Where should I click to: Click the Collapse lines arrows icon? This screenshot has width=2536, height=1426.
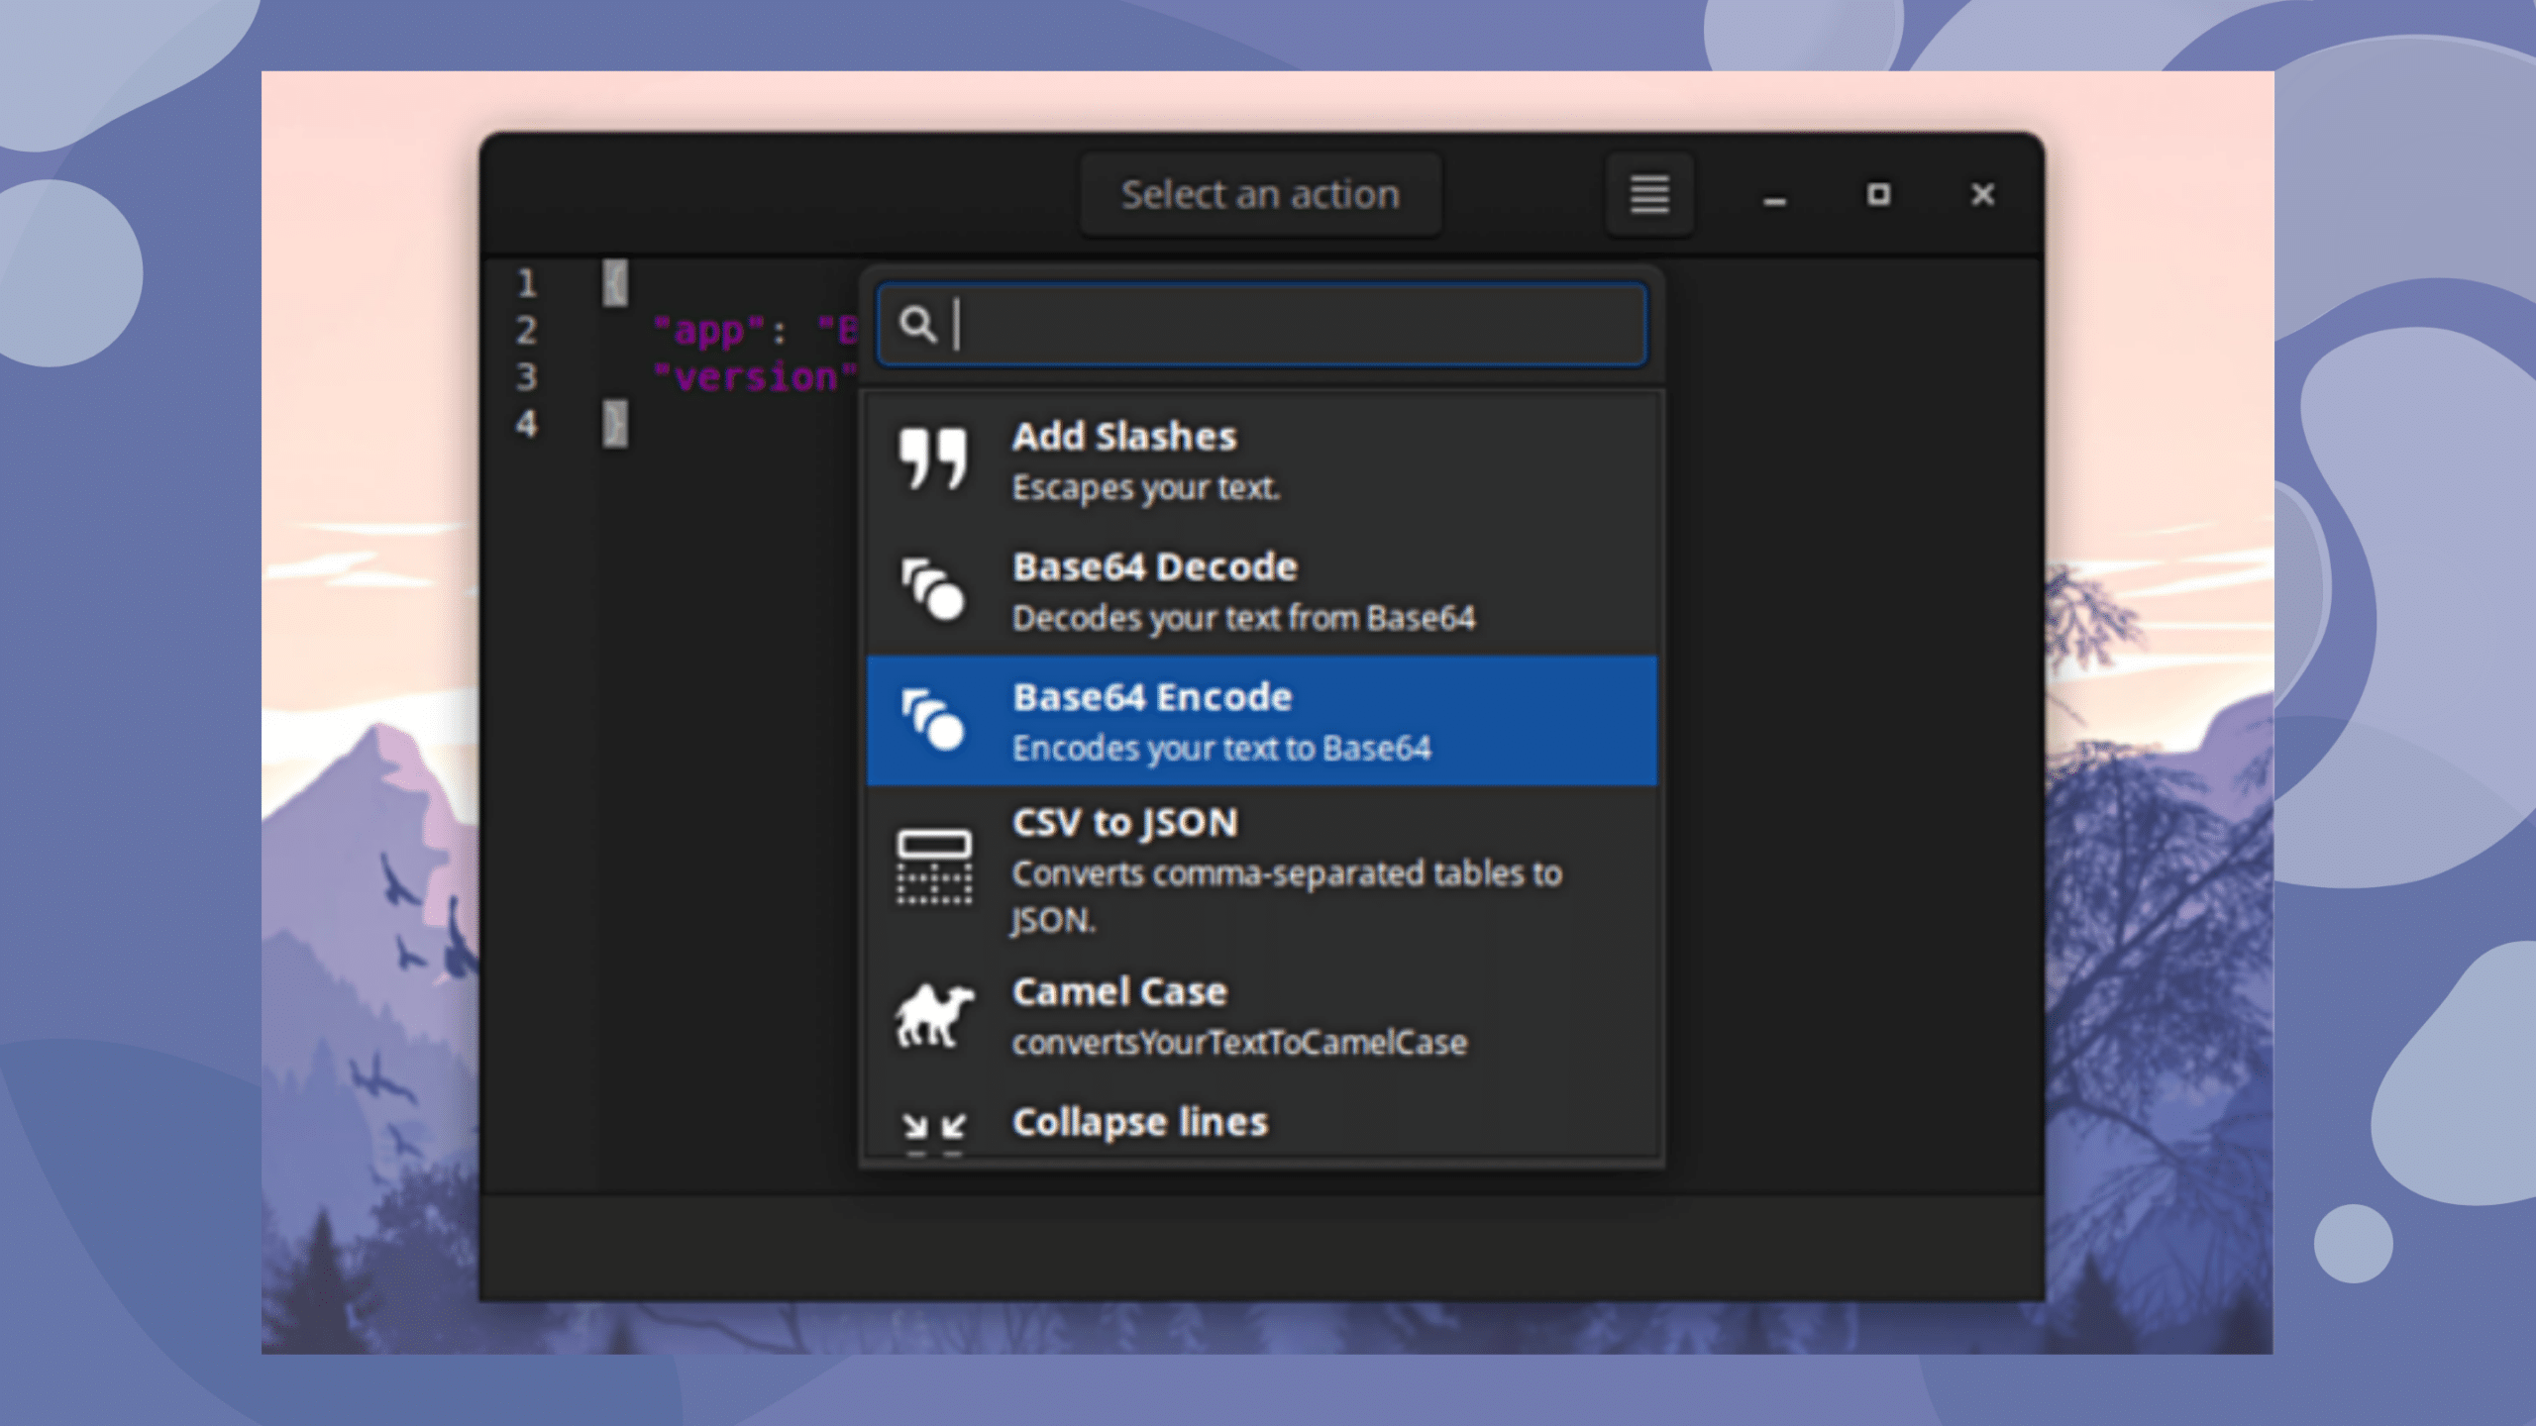(x=933, y=1132)
